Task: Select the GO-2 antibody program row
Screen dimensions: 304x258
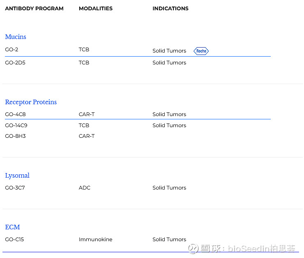Action: click(x=12, y=50)
